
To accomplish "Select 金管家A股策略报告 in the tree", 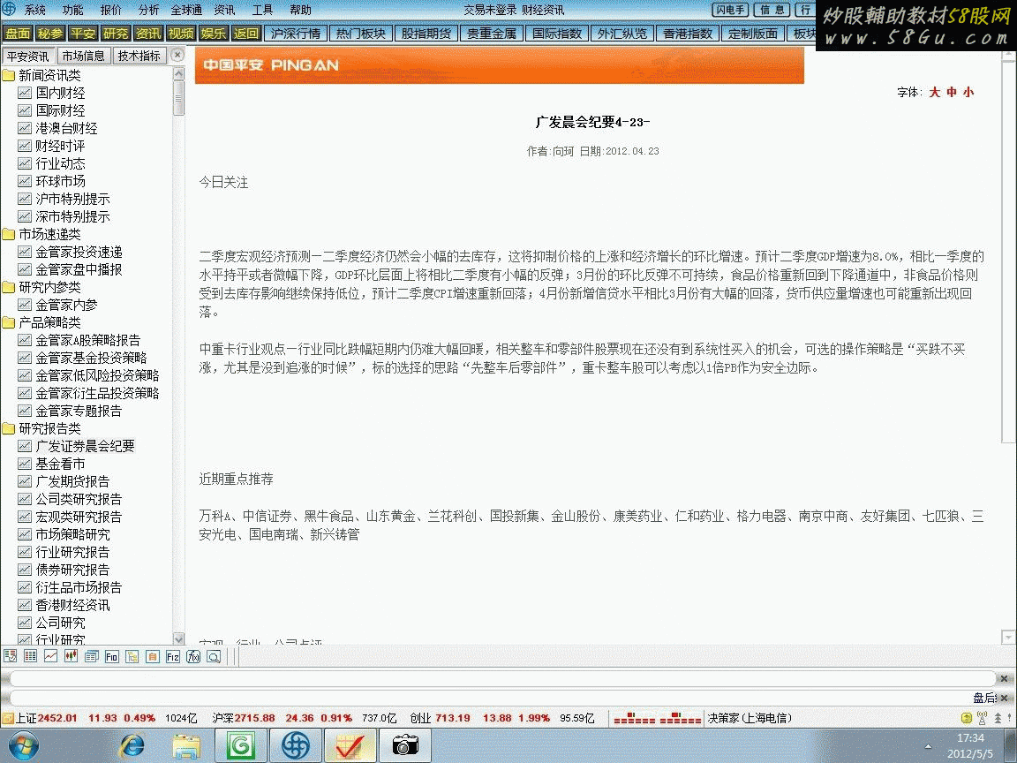I will pyautogui.click(x=87, y=341).
